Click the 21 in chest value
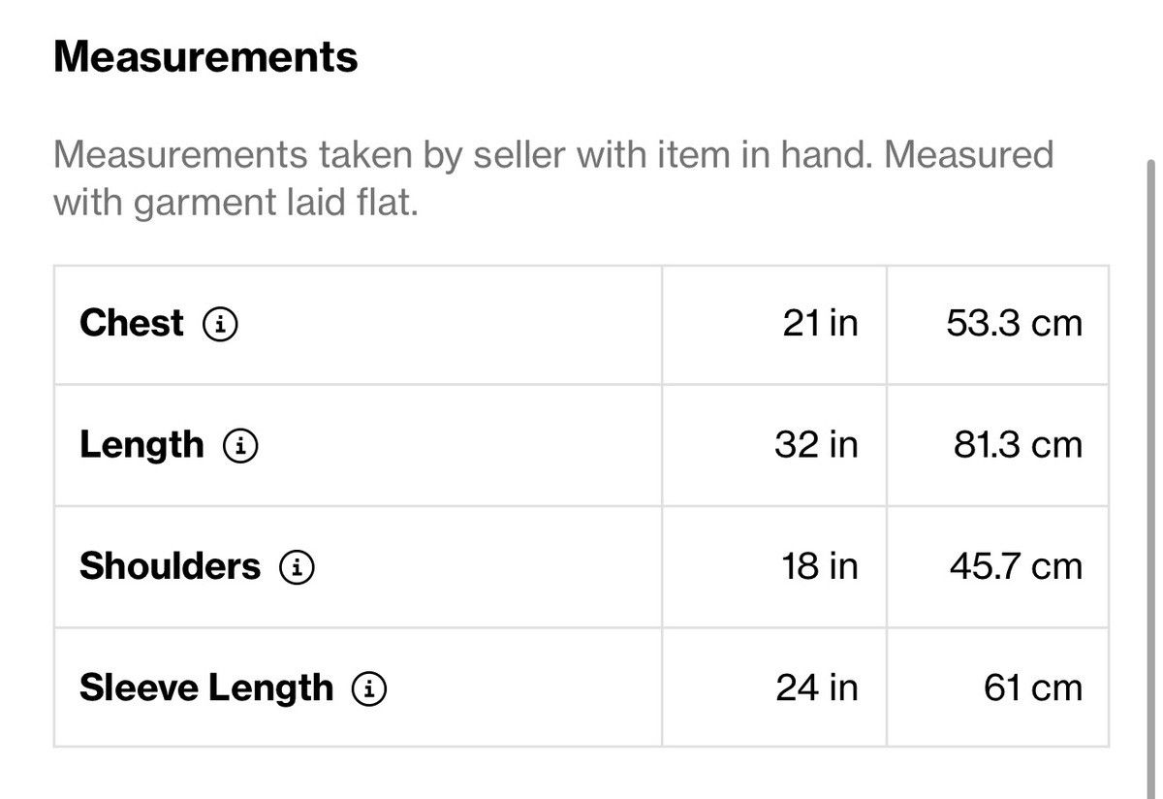This screenshot has width=1163, height=799. (820, 323)
